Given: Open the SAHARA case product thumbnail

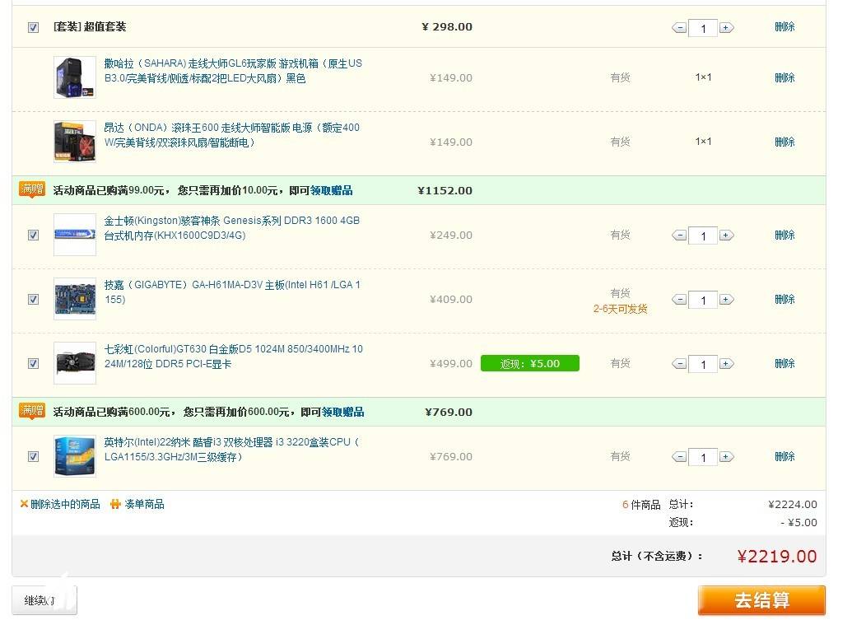Looking at the screenshot, I should tap(74, 77).
